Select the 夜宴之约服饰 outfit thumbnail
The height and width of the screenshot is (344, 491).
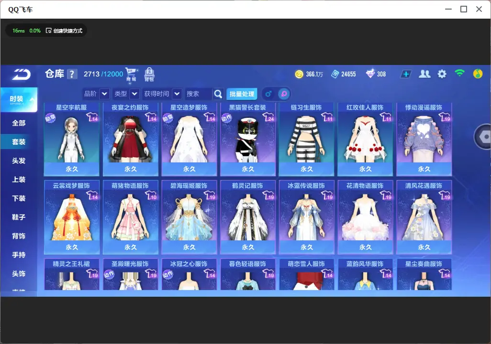click(130, 140)
